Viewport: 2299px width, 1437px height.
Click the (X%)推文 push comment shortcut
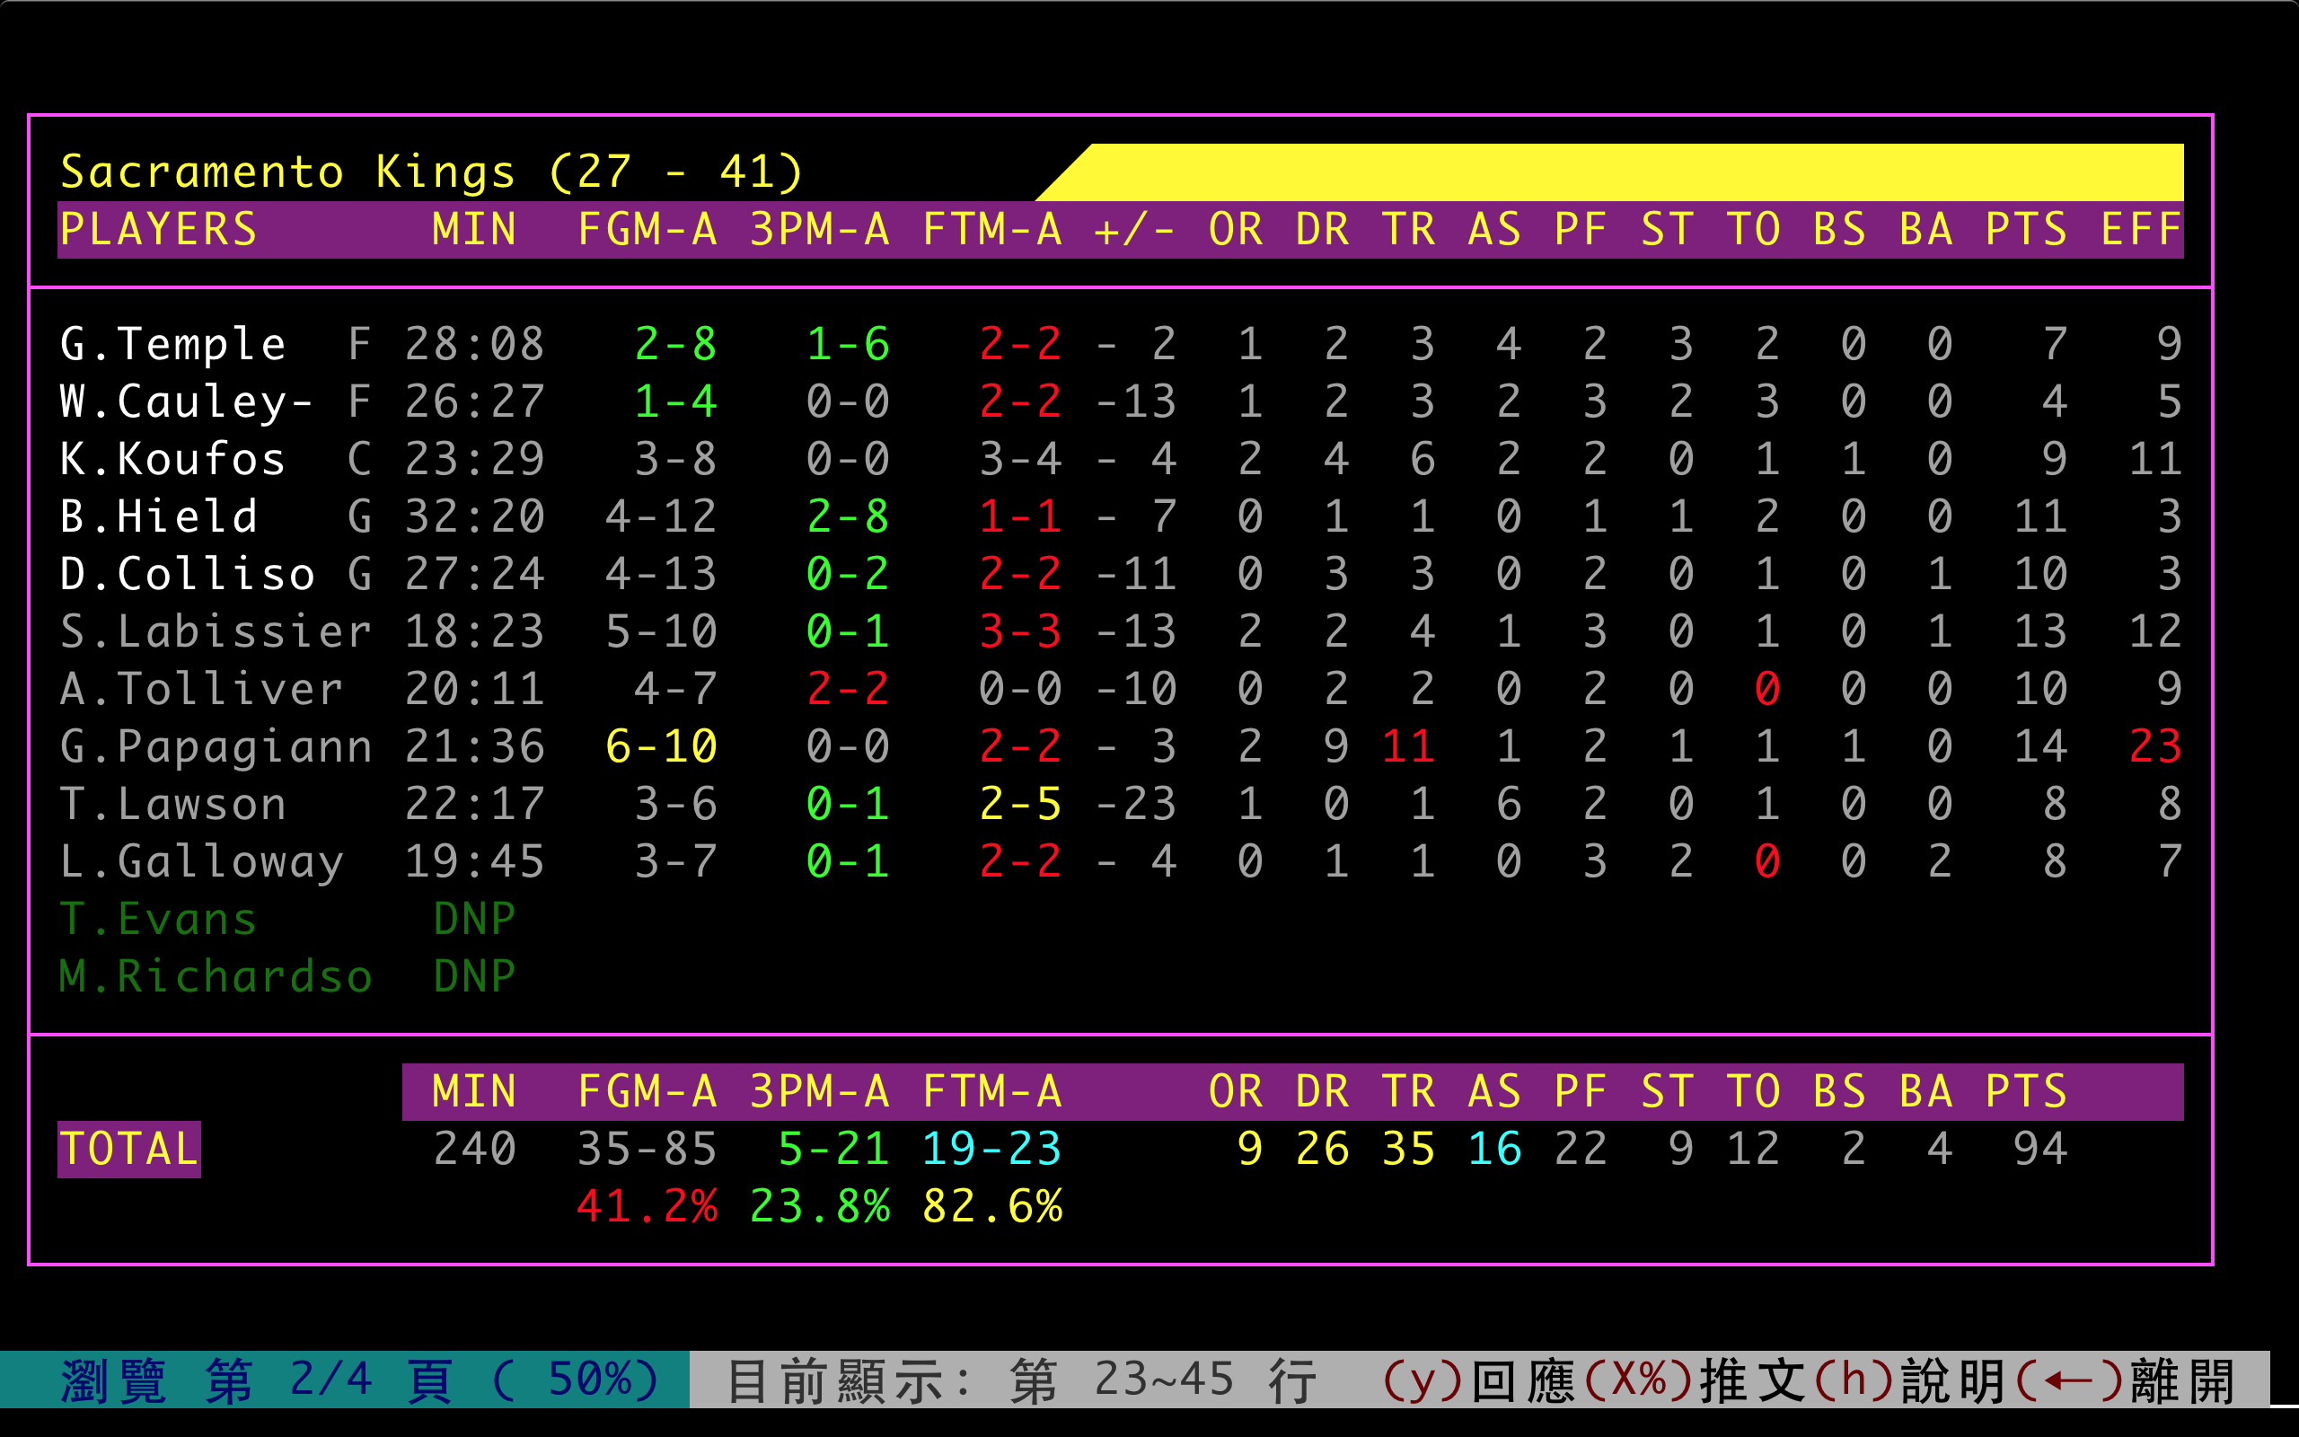[1696, 1380]
